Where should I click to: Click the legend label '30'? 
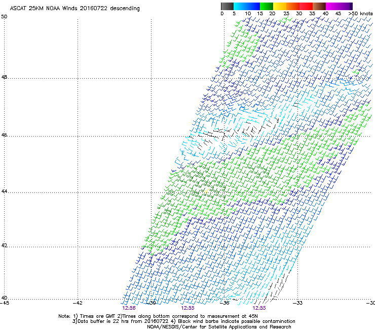point(299,14)
